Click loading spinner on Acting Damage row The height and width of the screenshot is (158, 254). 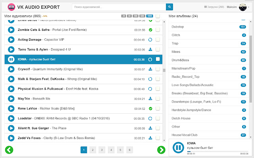tap(150, 39)
